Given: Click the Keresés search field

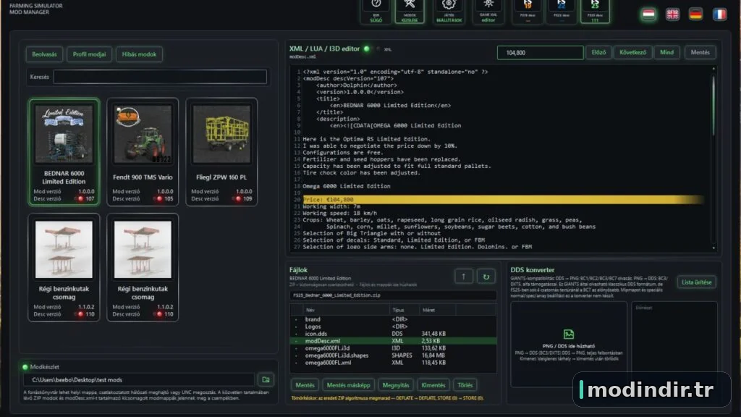Looking at the screenshot, I should point(160,77).
